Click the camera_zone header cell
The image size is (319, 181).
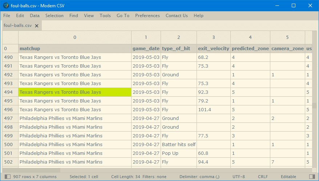(287, 49)
